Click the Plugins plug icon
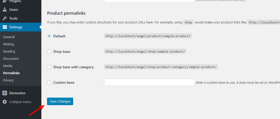 tap(5, 1)
